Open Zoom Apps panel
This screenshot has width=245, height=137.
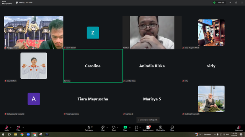click(136, 128)
